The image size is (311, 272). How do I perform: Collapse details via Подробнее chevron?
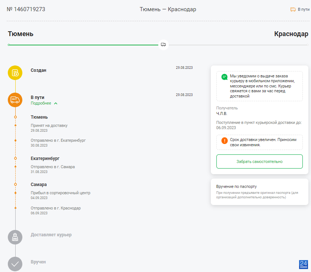click(x=56, y=103)
